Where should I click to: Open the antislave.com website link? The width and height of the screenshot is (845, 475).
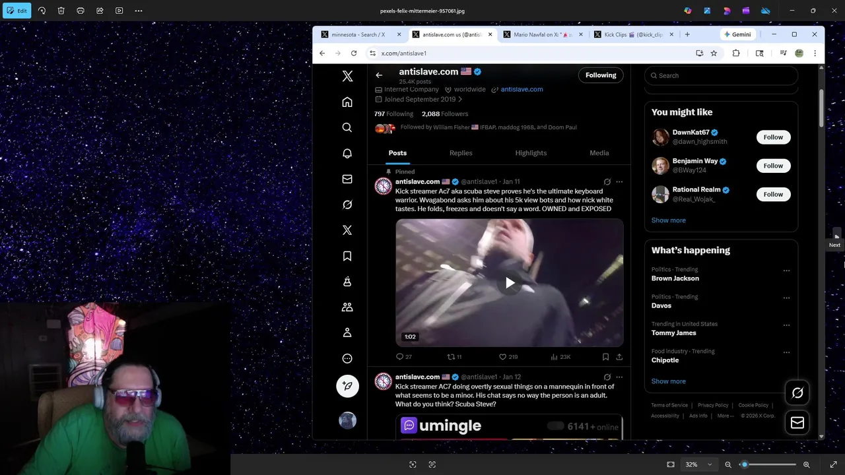point(522,89)
